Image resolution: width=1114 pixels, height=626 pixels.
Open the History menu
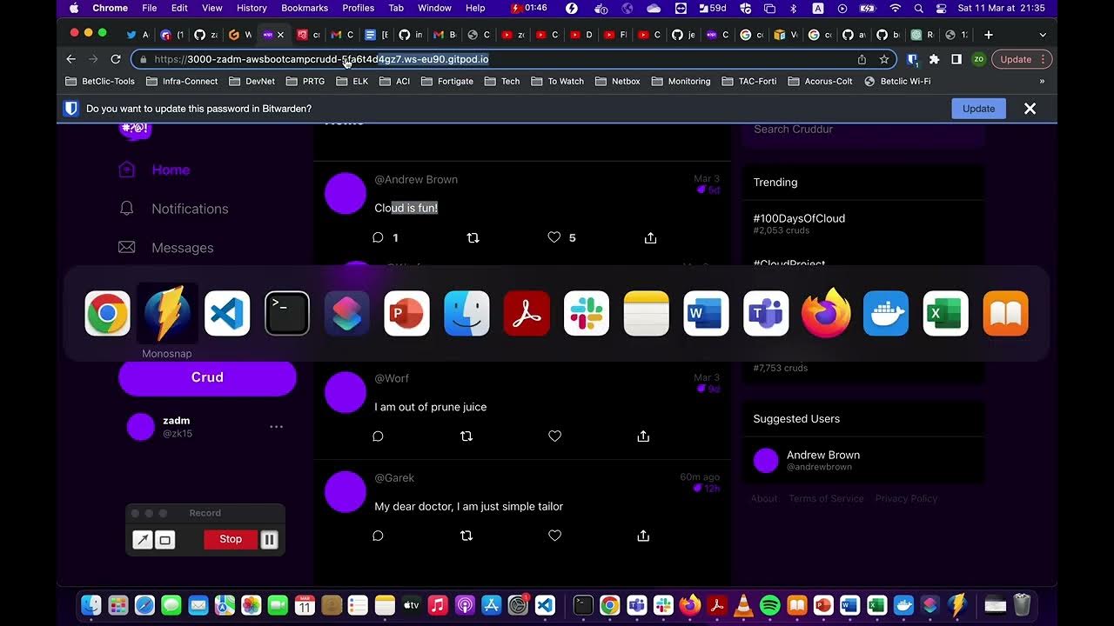point(252,8)
